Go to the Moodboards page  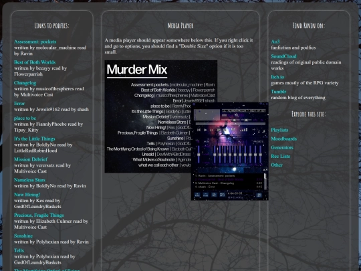tap(284, 139)
